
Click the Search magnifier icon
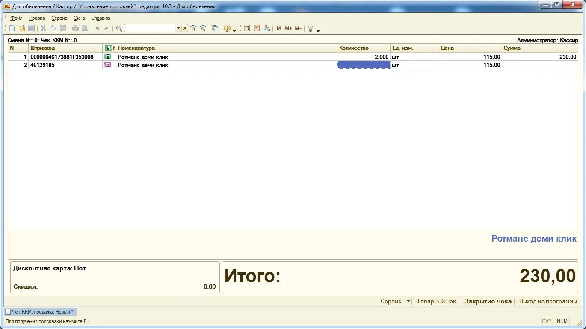tap(119, 28)
